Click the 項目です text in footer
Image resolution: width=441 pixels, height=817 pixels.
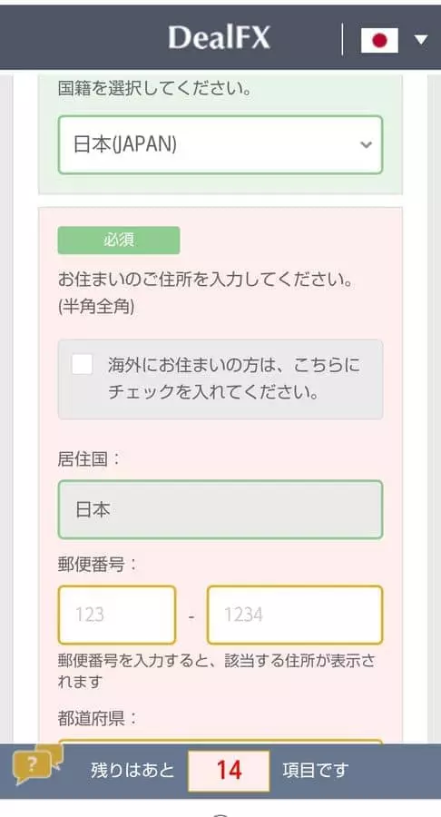[316, 771]
